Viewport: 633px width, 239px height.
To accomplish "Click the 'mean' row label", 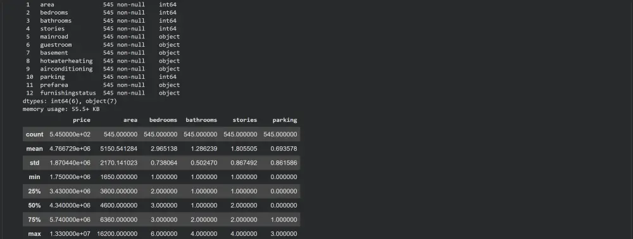I will 34,148.
